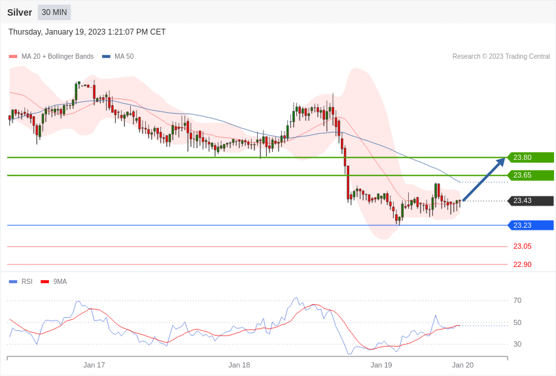Click the 30 MIN timeframe badge

pyautogui.click(x=54, y=12)
